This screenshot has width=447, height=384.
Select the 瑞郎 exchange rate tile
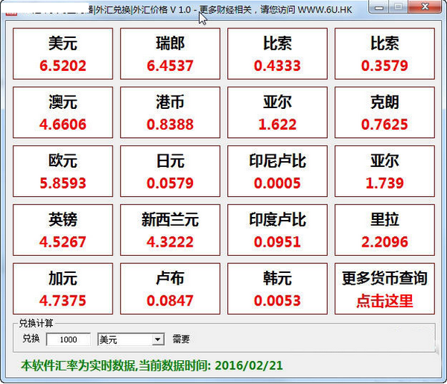point(171,54)
